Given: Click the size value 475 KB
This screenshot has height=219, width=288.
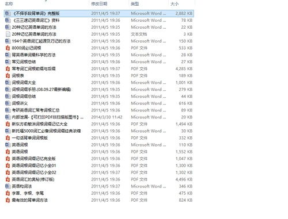Looking at the screenshot, I should point(185,193).
